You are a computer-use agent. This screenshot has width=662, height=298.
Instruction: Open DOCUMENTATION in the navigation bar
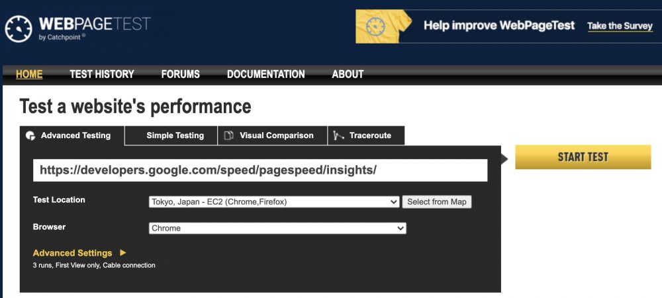265,74
